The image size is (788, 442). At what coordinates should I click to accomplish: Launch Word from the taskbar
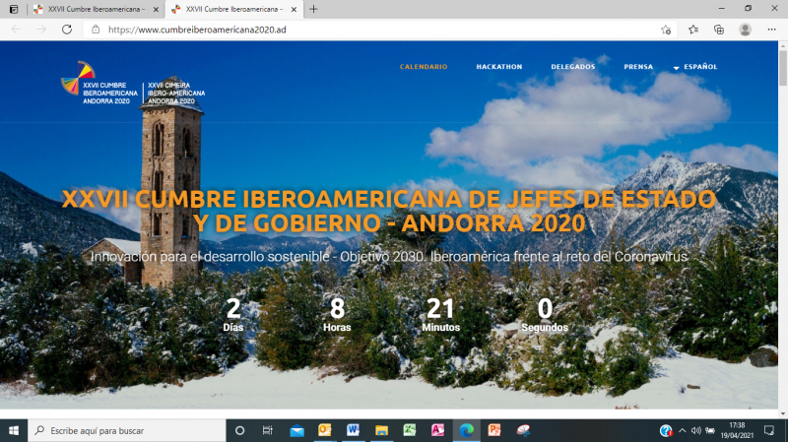[x=353, y=430]
